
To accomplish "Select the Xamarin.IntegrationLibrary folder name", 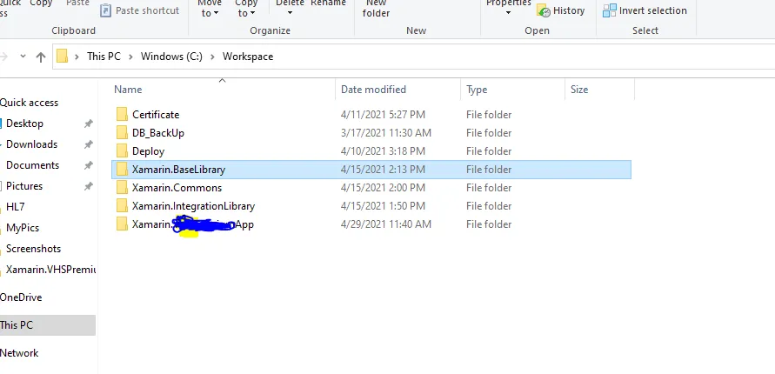I will click(x=193, y=206).
